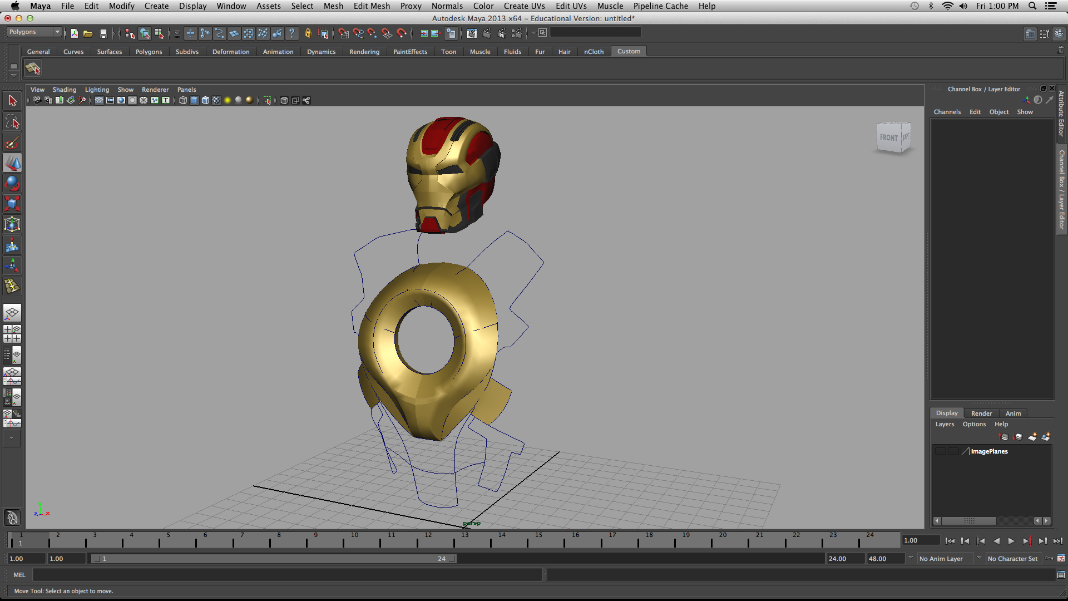
Task: Open the Channels menu in Channel Box
Action: (947, 112)
